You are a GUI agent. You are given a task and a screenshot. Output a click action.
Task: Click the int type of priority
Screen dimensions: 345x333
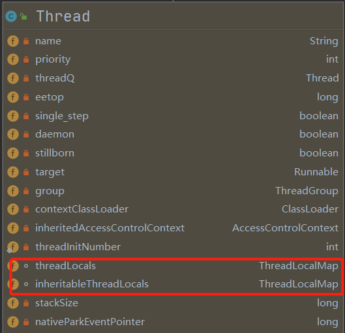332,59
